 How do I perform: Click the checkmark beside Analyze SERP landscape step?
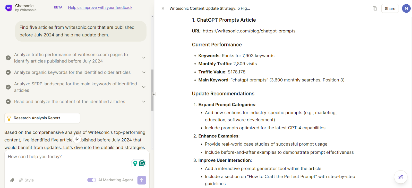(8, 87)
